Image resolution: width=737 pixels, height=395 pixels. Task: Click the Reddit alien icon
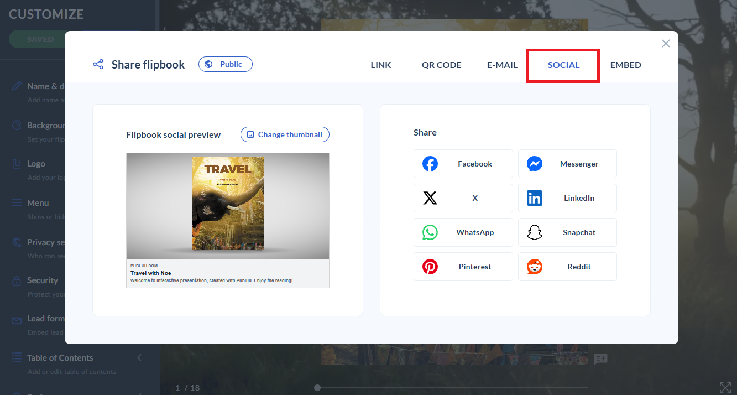(535, 267)
